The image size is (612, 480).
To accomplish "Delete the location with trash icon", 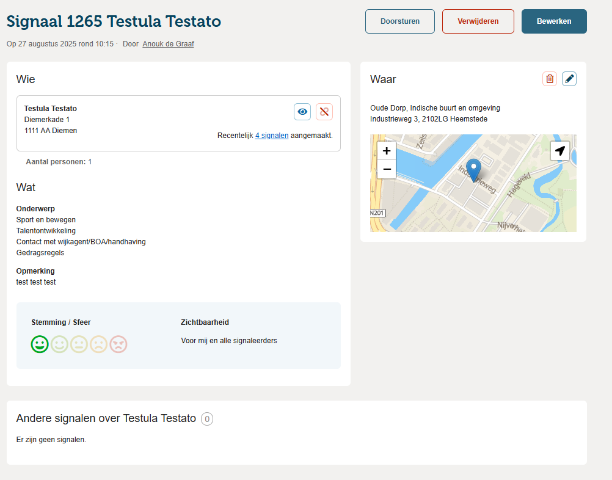I will point(550,79).
